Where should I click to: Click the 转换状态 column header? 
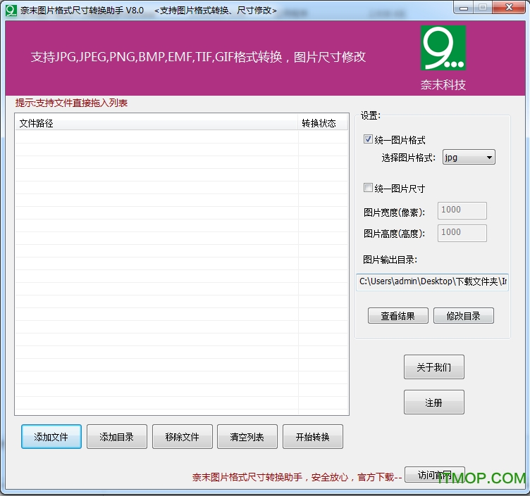coord(323,124)
